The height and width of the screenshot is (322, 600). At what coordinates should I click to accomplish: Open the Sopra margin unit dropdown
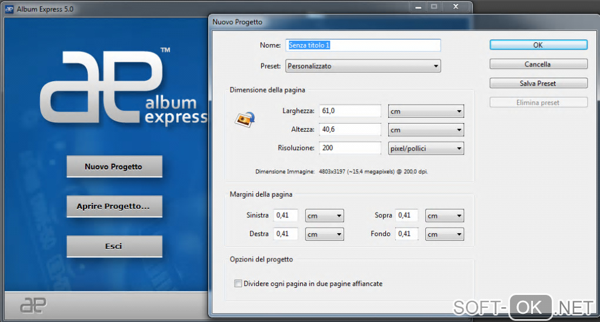click(445, 216)
